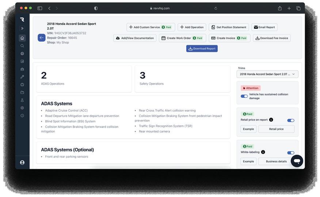This screenshot has width=320, height=197.
Task: Show browser tab overview icon
Action: pyautogui.click(x=298, y=8)
